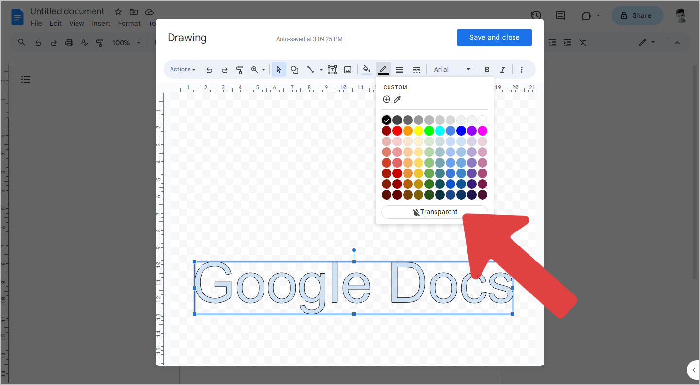Click the search menus magnifier icon

[22, 43]
